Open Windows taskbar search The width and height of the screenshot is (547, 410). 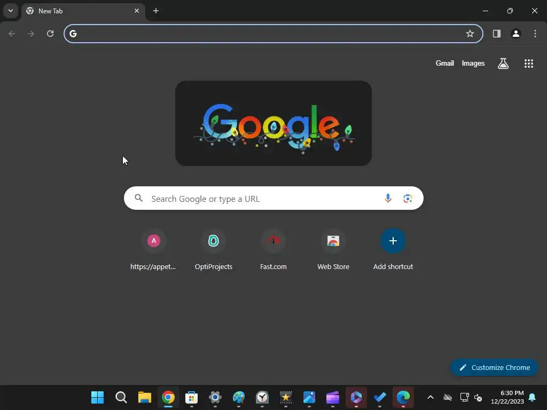(121, 397)
